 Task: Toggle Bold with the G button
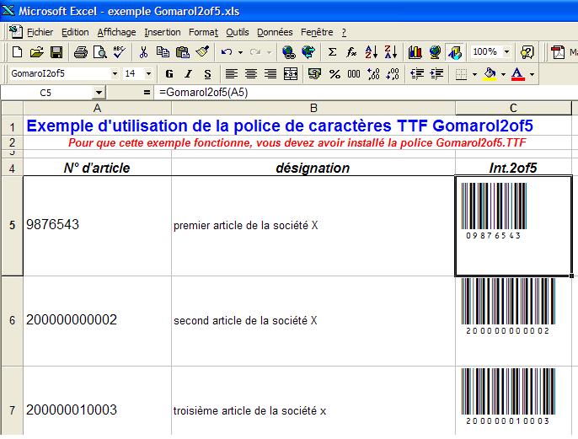[169, 74]
